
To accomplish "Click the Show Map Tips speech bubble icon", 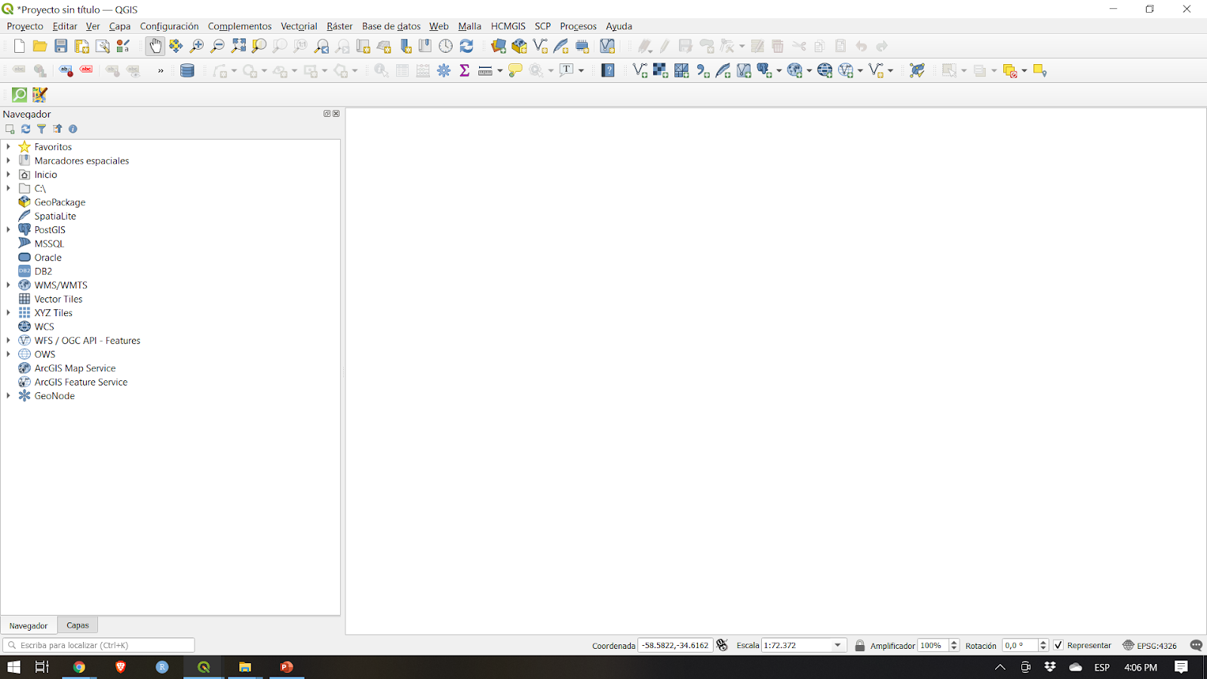I will tap(515, 70).
